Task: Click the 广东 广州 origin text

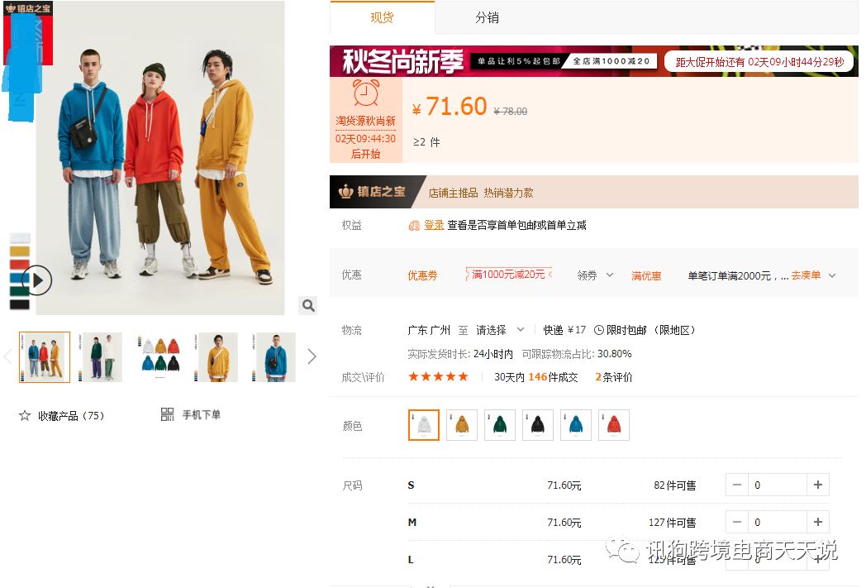Action: point(429,330)
